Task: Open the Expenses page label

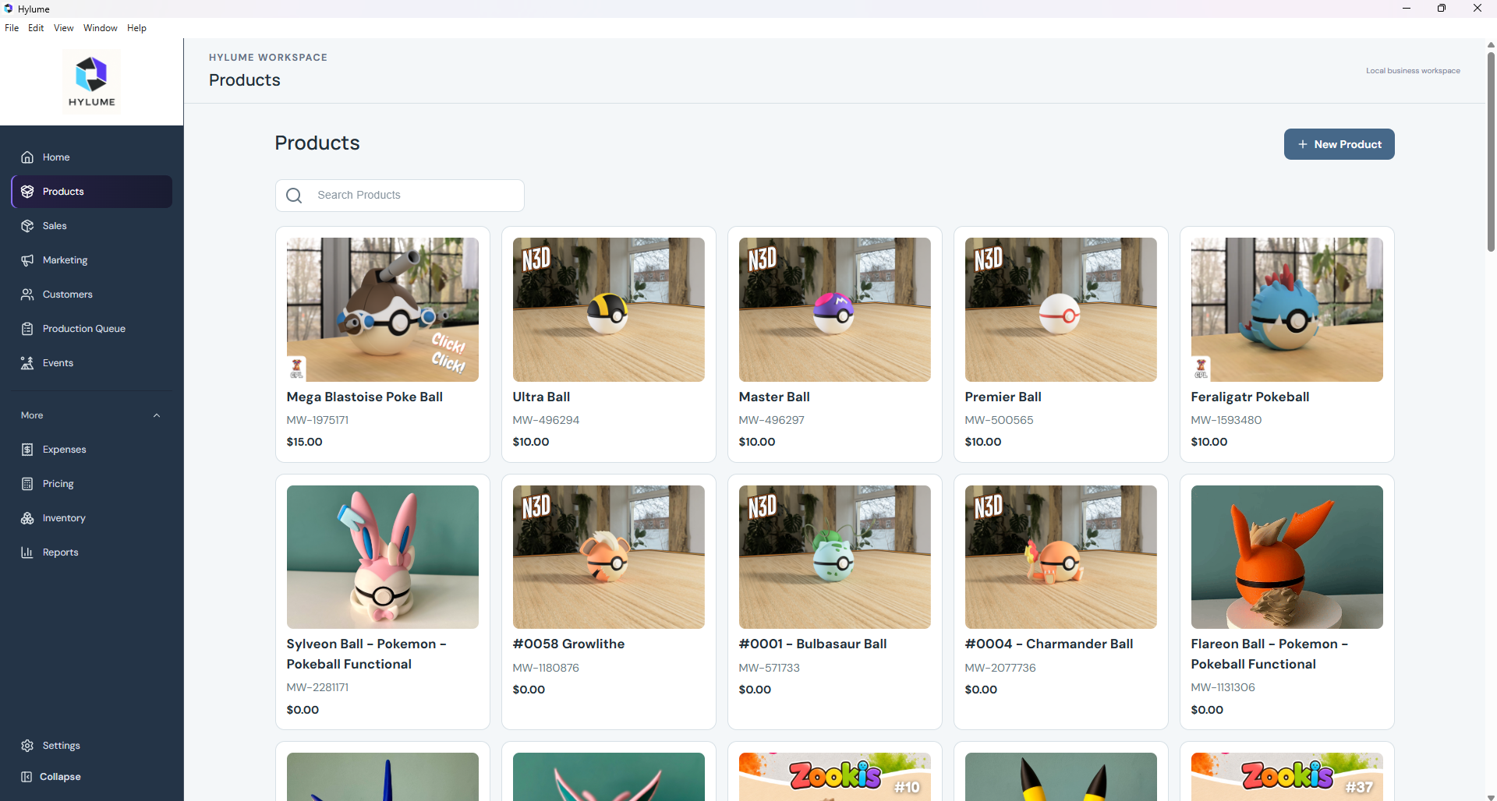Action: click(x=64, y=450)
